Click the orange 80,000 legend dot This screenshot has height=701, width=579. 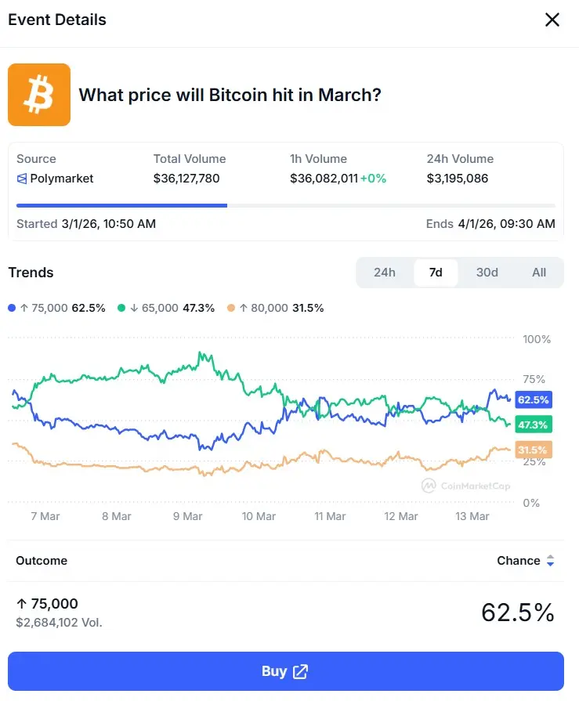pyautogui.click(x=230, y=308)
